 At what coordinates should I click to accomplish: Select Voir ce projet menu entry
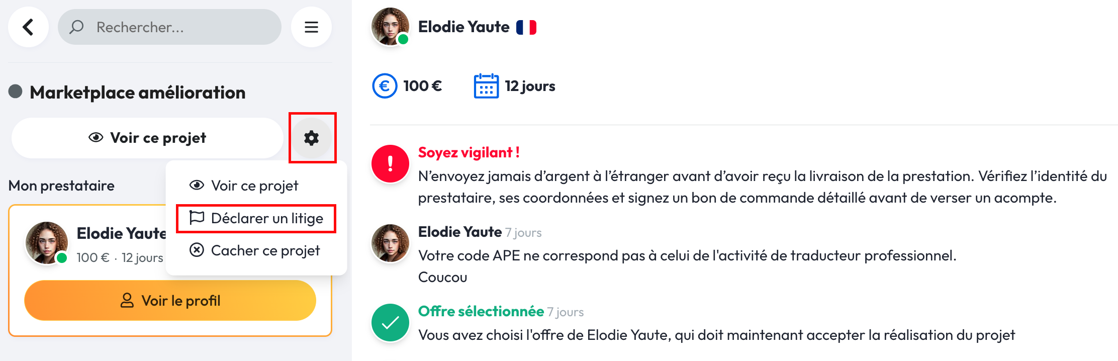click(x=255, y=186)
